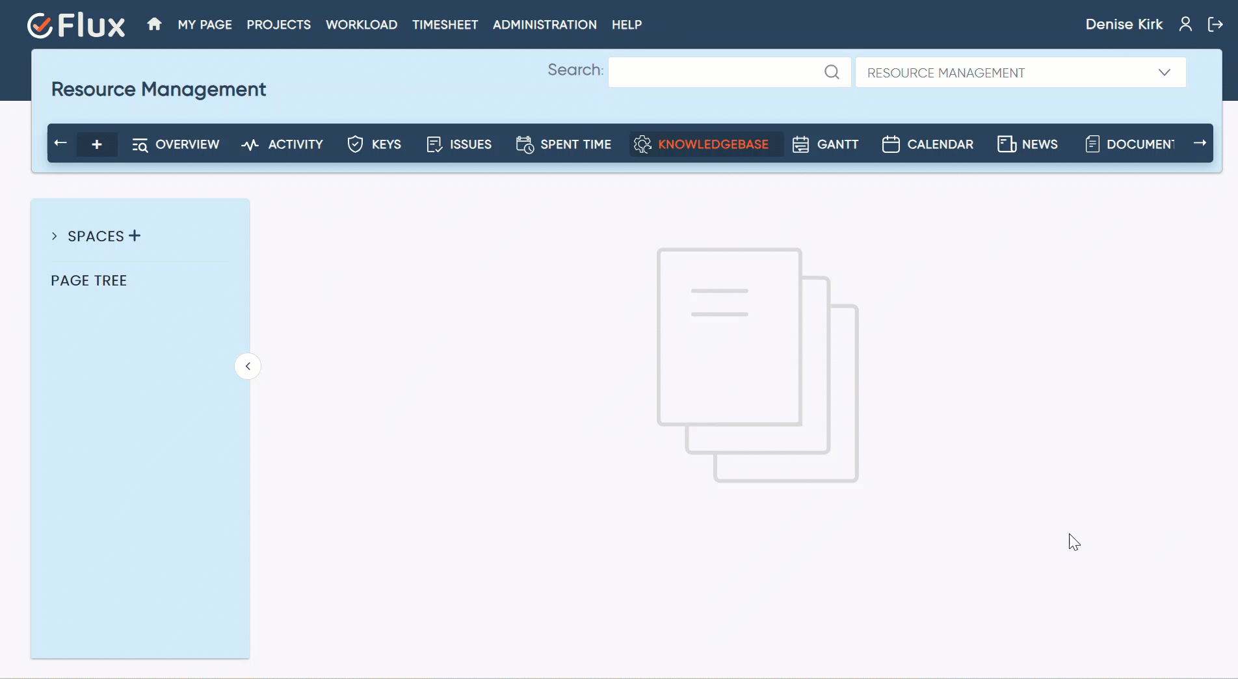The image size is (1238, 679).
Task: Open the Timesheet menu item
Action: pos(445,25)
